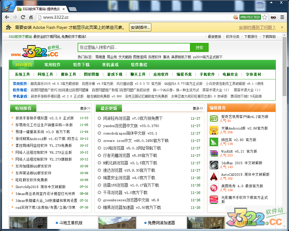The height and width of the screenshot is (231, 289).
Task: Expand 更多 in 特别推荐 section
Action: [85, 108]
